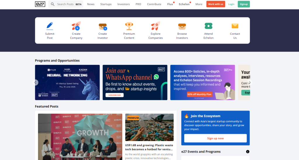
Task: Open the Create Company rocket icon
Action: [76, 26]
